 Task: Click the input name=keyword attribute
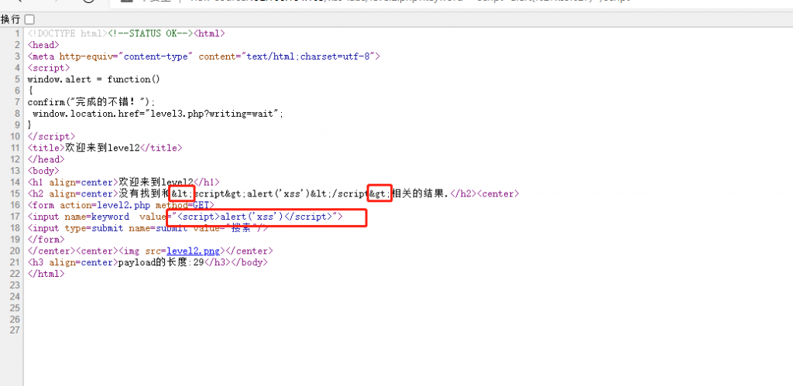click(97, 217)
